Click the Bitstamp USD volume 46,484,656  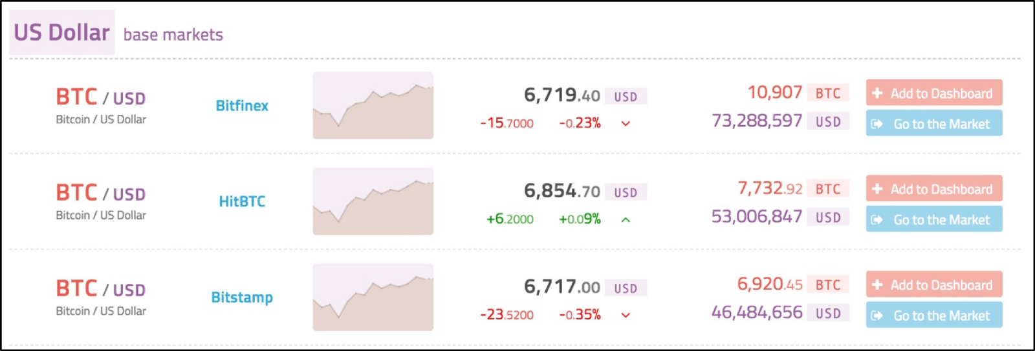click(x=757, y=313)
